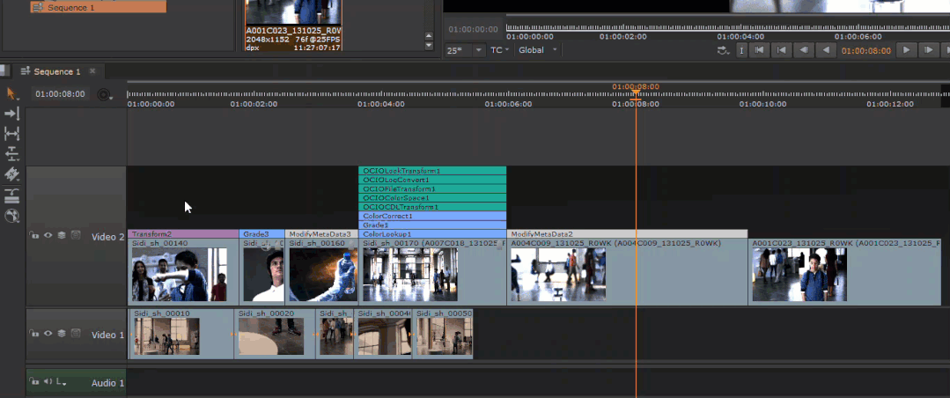This screenshot has width=950, height=398.
Task: Select the arrow multi-tool in timeline toolbar
Action: [x=12, y=93]
